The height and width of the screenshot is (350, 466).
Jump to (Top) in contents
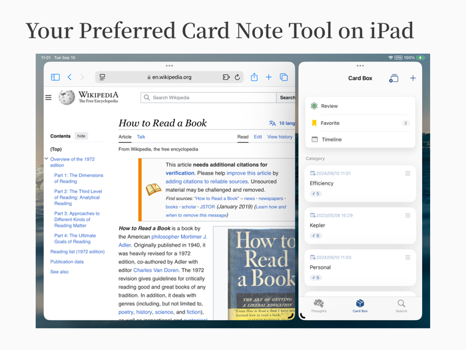56,149
